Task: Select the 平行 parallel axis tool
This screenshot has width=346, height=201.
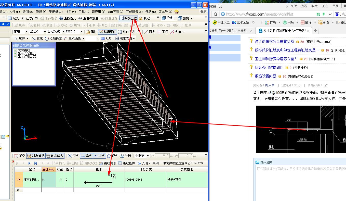Action: coord(162,32)
